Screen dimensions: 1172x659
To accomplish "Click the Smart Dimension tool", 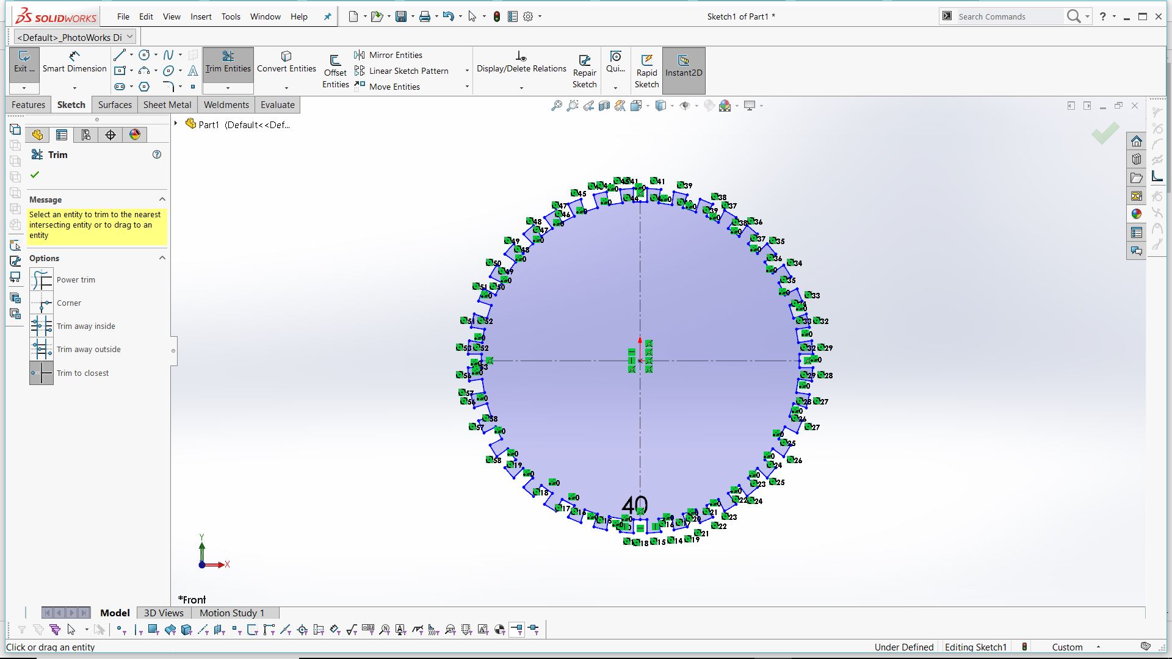I will click(x=74, y=62).
